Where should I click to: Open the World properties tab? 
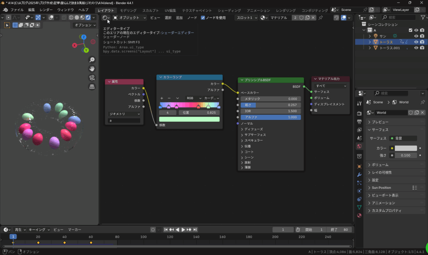[x=359, y=146]
